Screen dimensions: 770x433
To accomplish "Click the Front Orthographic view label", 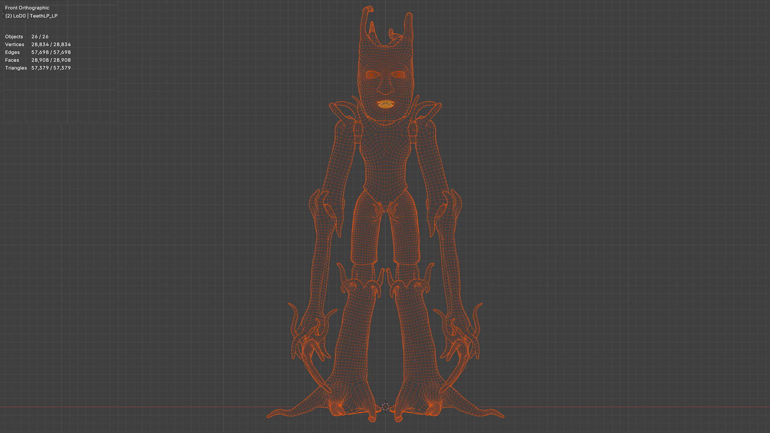I will (x=27, y=8).
